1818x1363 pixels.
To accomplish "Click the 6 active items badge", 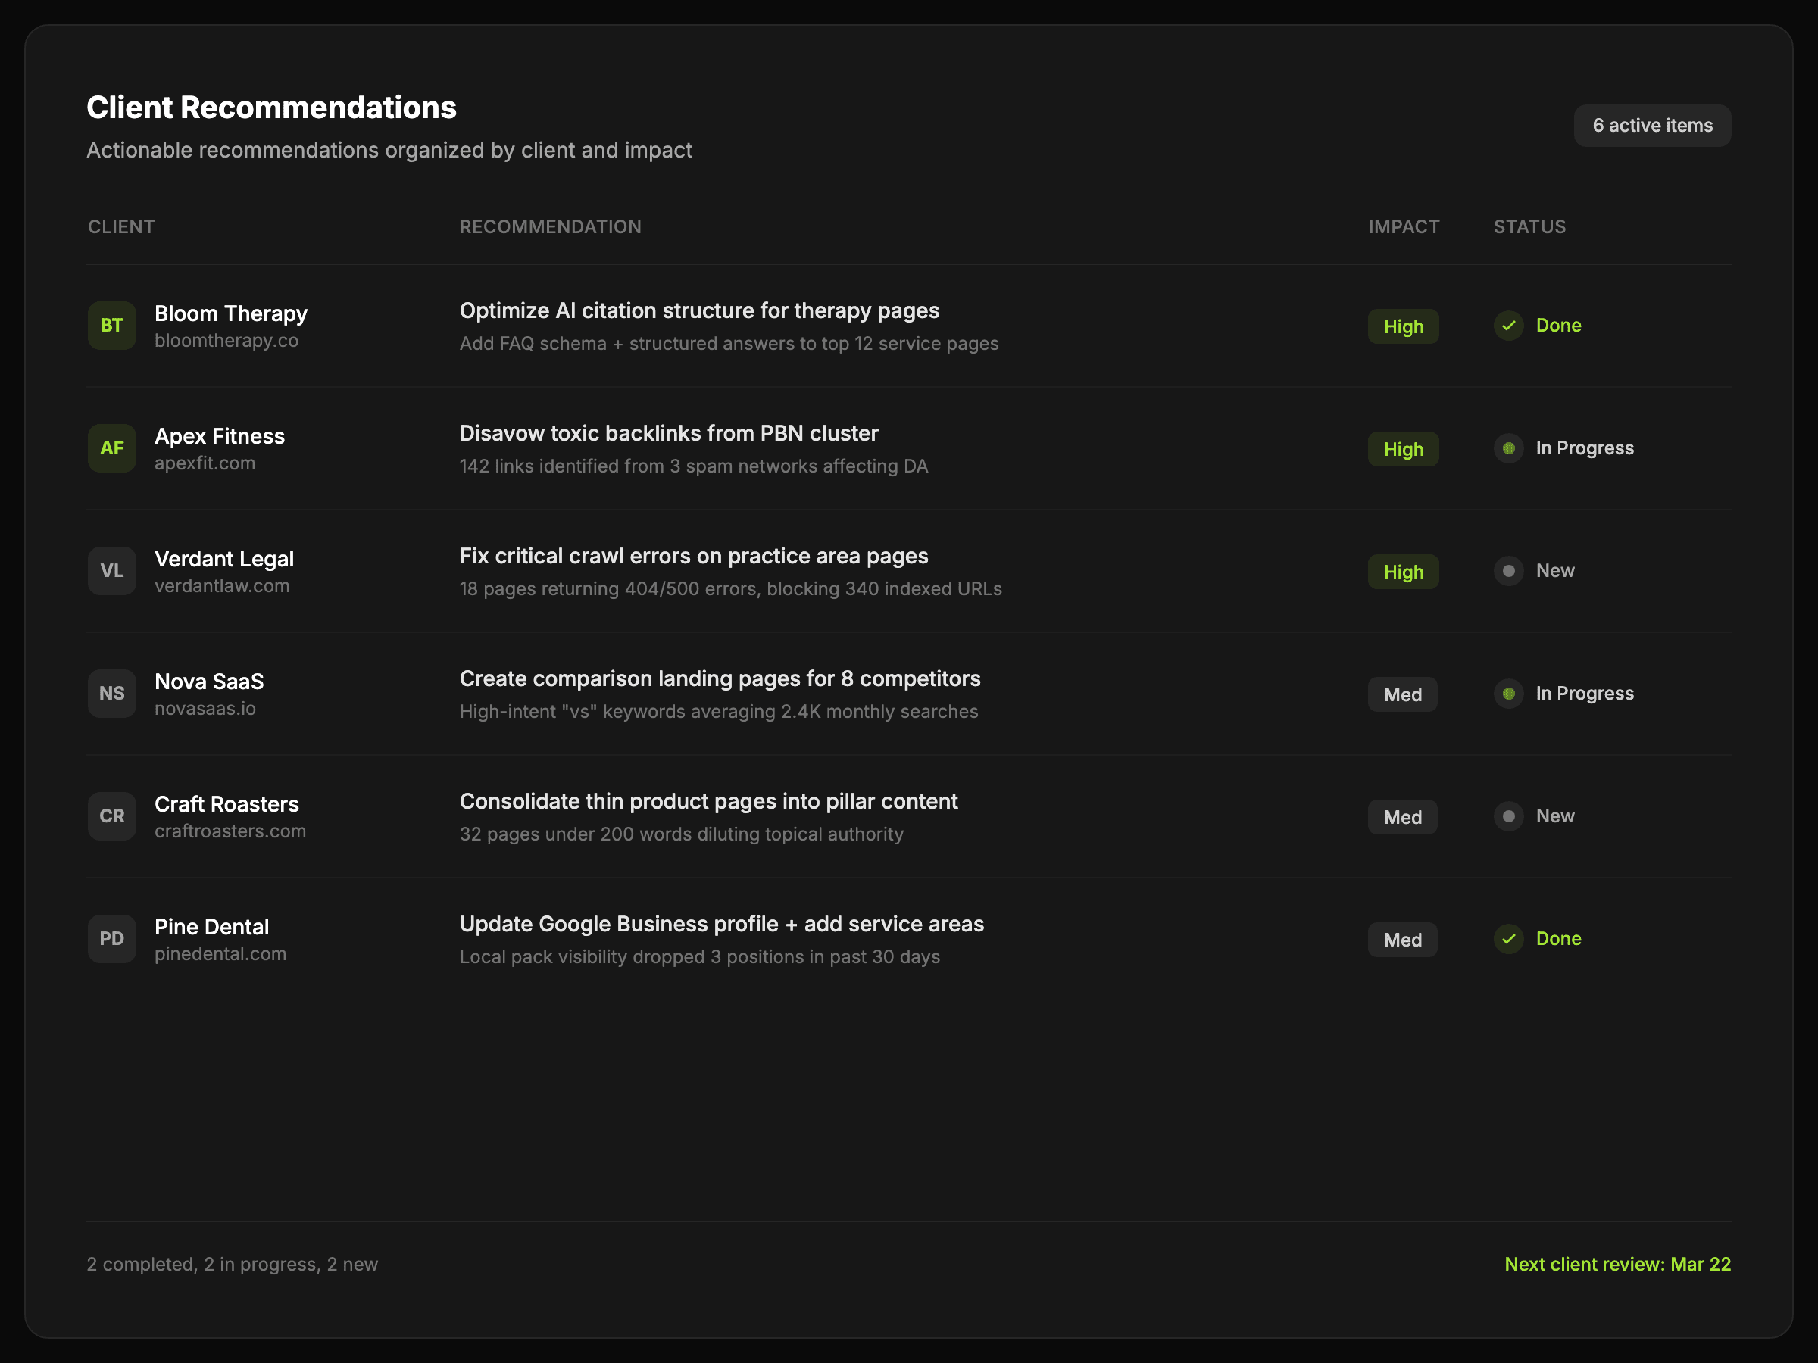I will click(x=1652, y=126).
